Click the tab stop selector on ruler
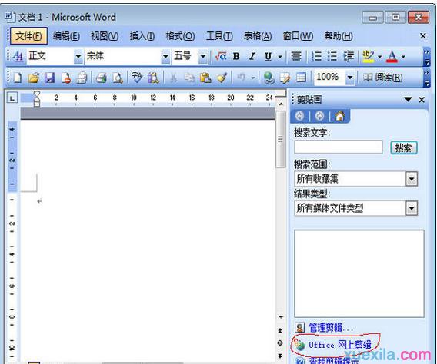Image resolution: width=437 pixels, height=364 pixels. coord(12,98)
